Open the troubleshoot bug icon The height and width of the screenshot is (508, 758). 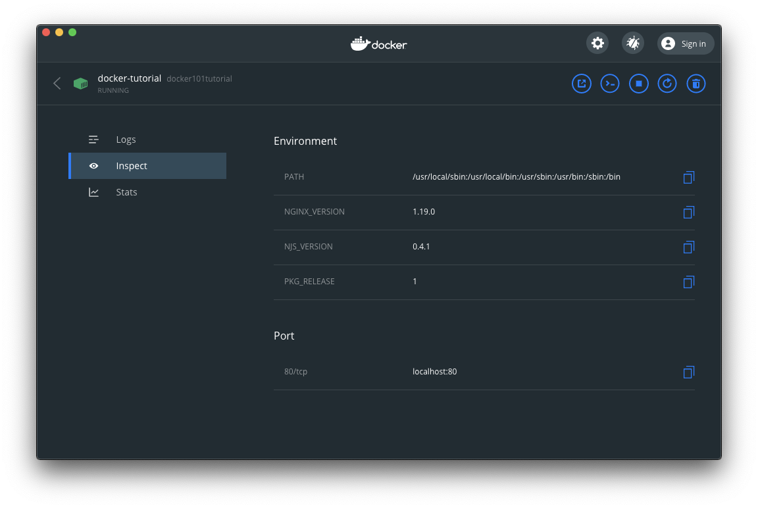633,43
